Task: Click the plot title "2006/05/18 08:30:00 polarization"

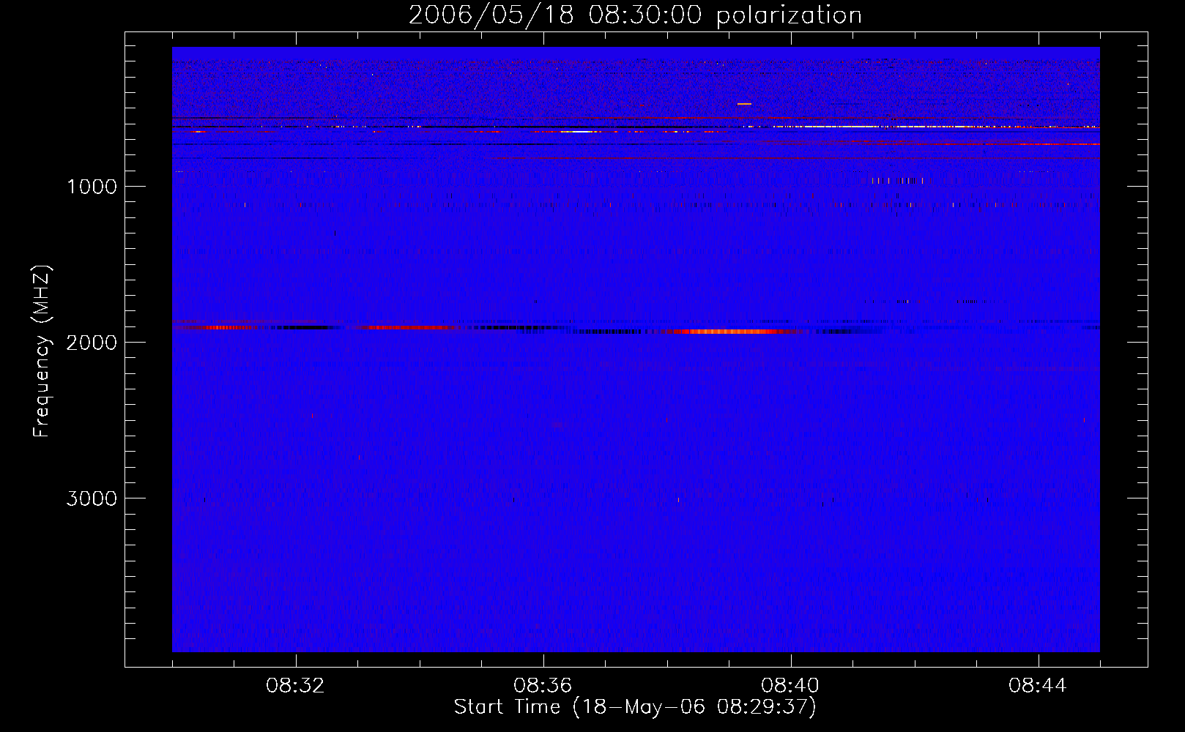Action: [x=635, y=15]
